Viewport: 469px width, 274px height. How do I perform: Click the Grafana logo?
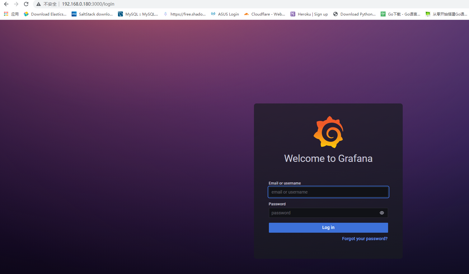point(328,132)
